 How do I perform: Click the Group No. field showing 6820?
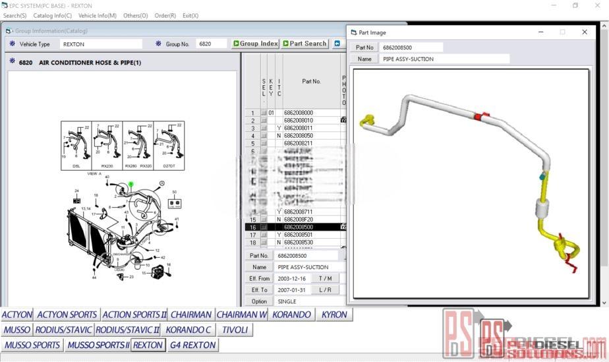click(211, 44)
